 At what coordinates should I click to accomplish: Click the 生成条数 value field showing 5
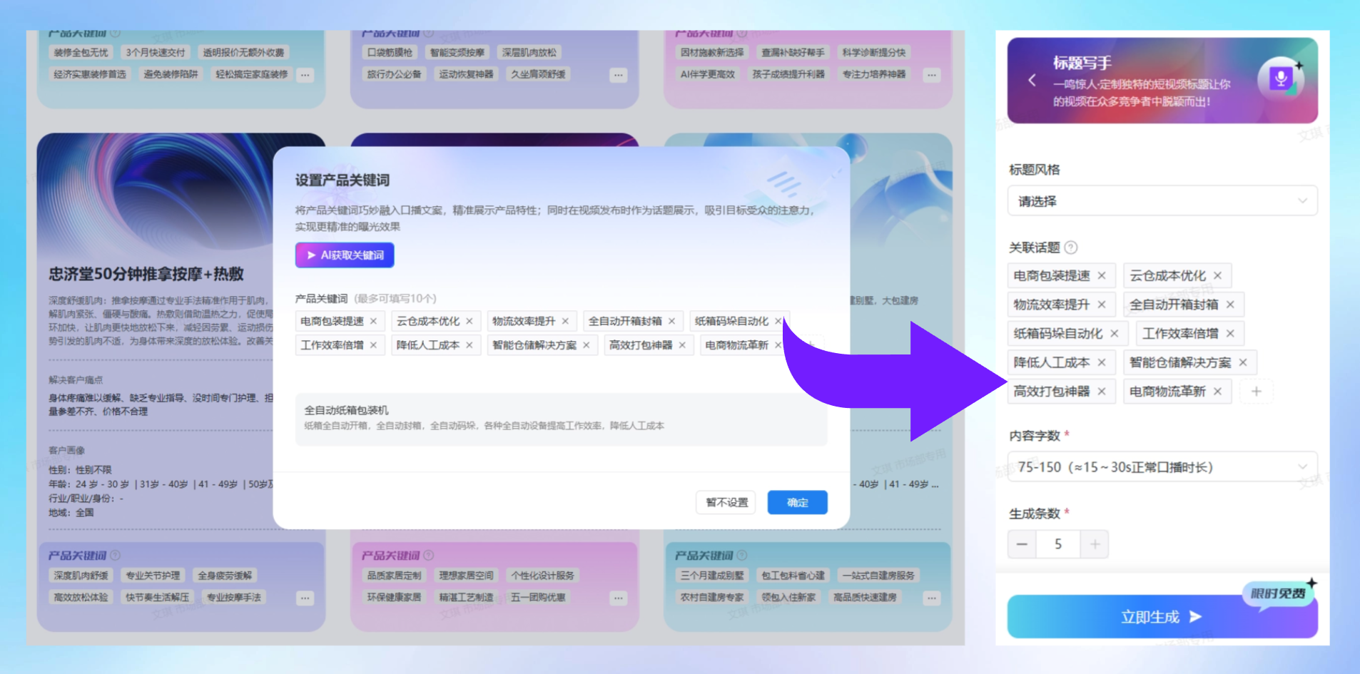click(x=1059, y=543)
